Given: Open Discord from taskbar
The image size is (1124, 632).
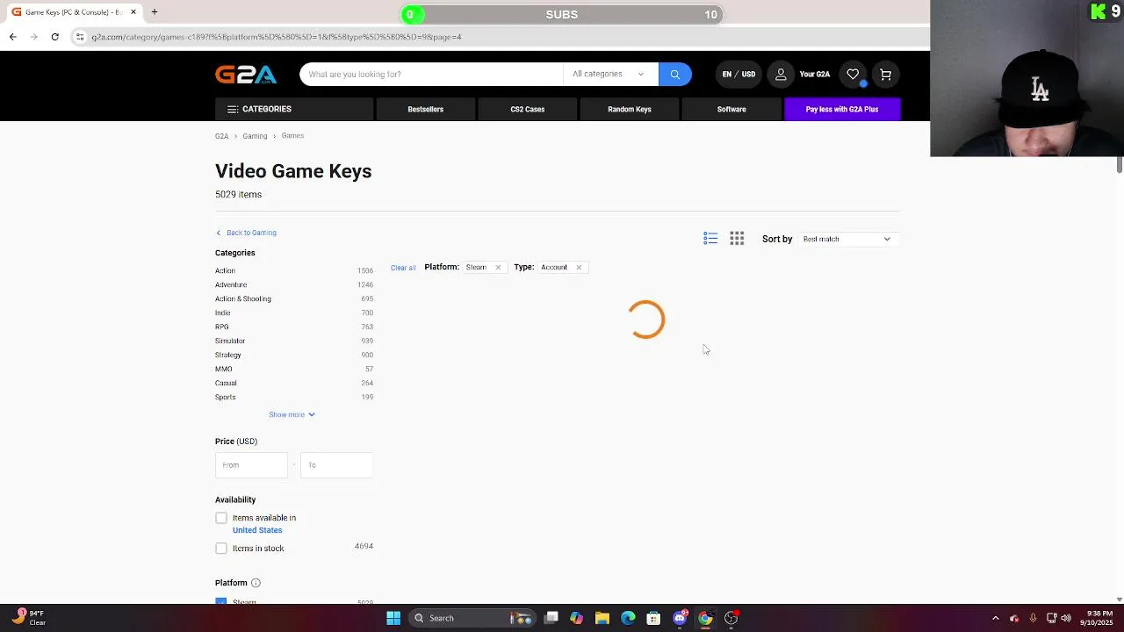Looking at the screenshot, I should tap(680, 618).
